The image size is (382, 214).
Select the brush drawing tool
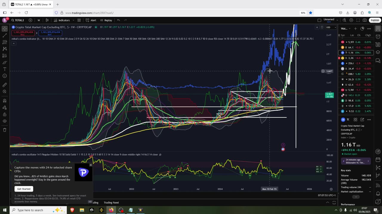[x=4, y=62]
